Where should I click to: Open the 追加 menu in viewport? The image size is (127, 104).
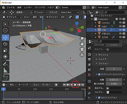pos(42,17)
